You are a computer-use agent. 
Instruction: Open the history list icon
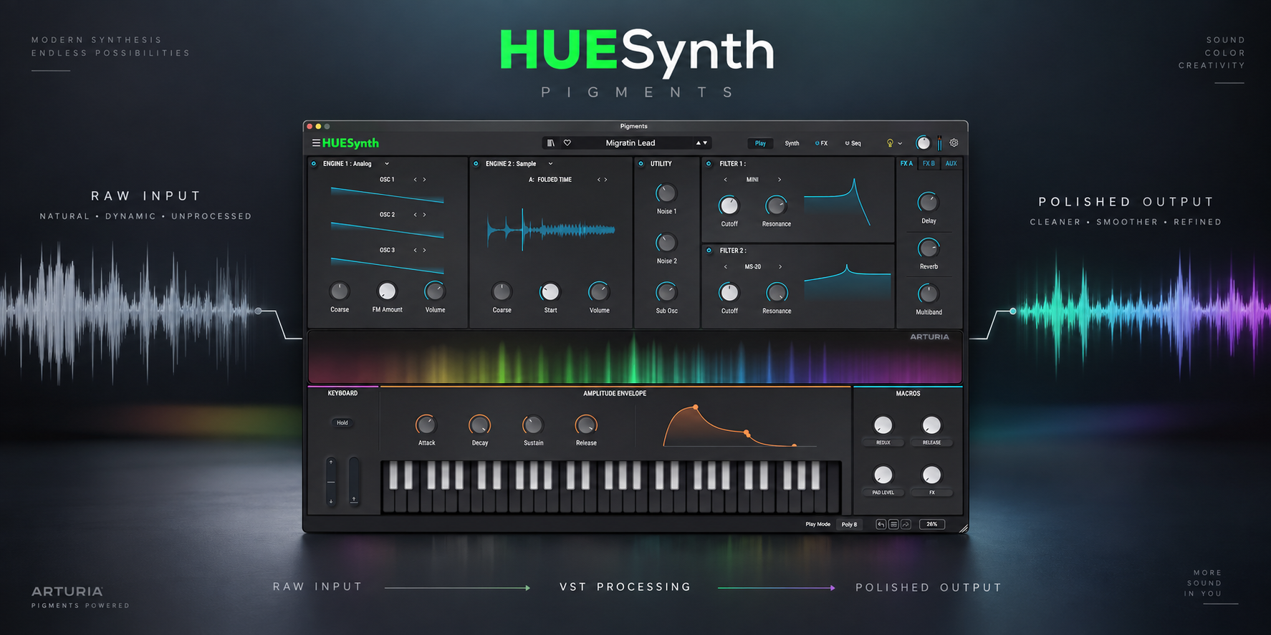click(893, 525)
